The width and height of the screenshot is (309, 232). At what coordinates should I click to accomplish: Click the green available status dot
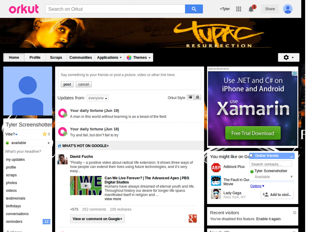(7, 143)
